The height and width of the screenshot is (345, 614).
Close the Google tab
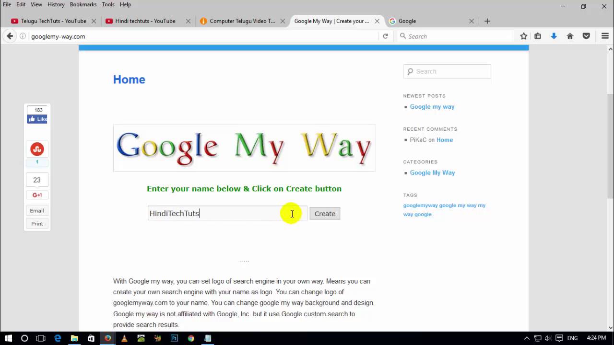[472, 21]
